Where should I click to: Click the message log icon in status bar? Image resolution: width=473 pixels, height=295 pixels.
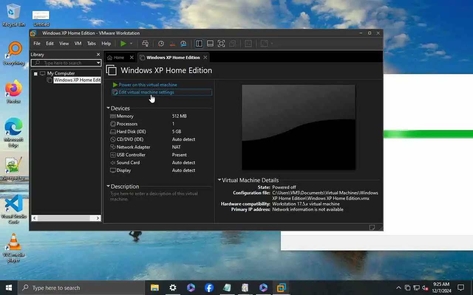tap(372, 228)
